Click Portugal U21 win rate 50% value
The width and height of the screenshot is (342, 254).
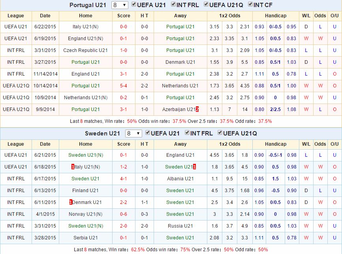coord(132,121)
